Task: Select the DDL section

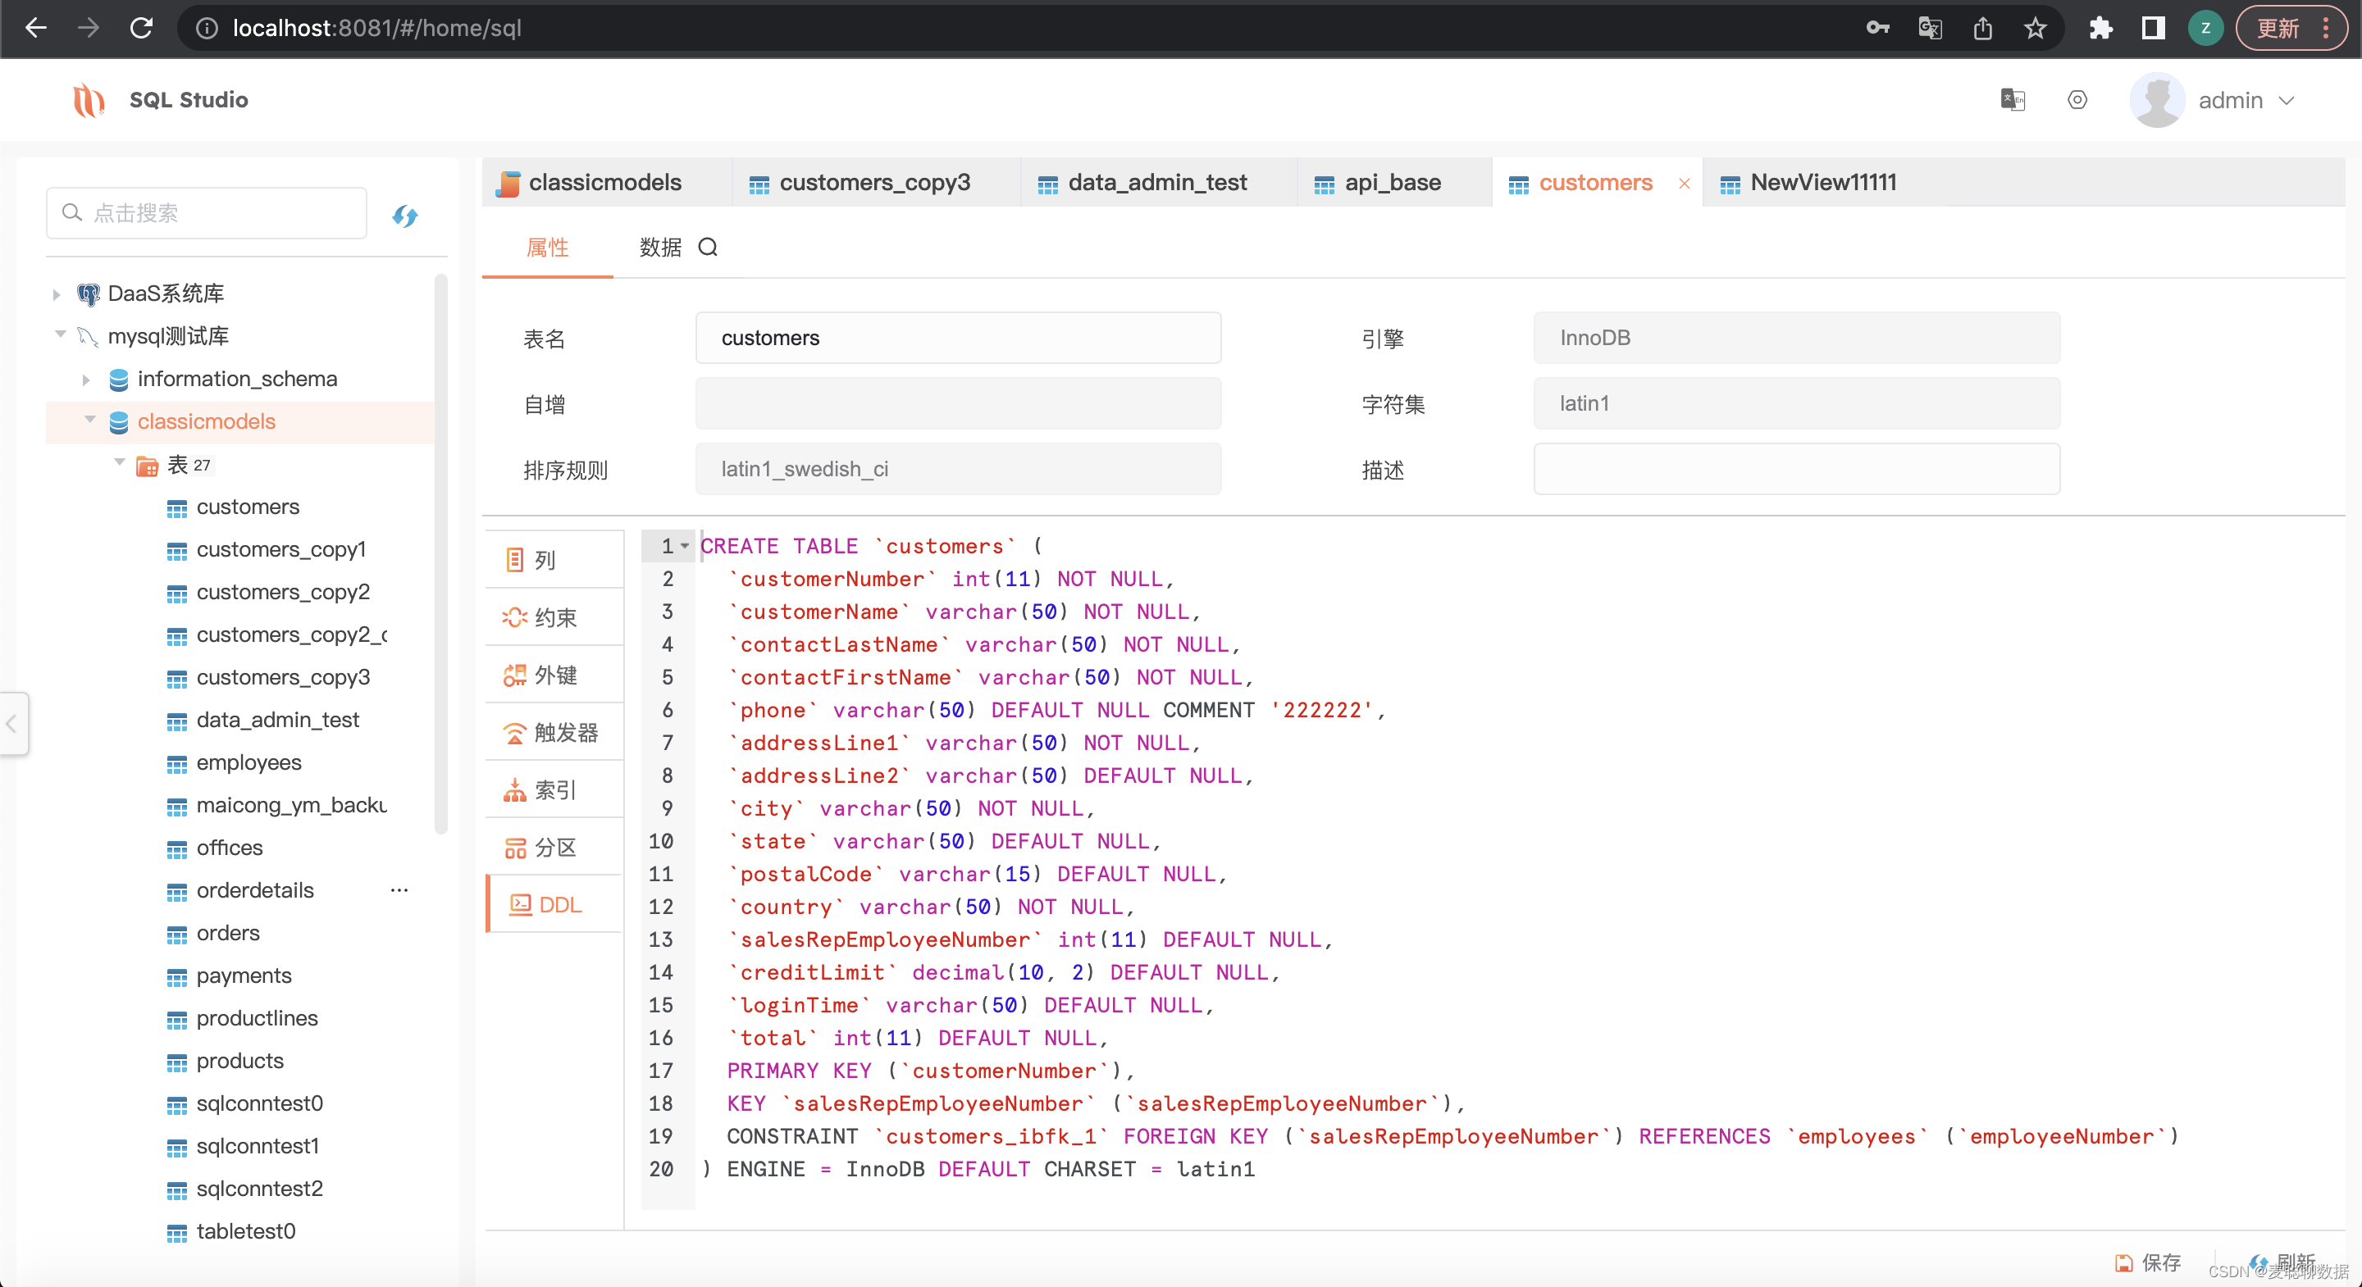Action: pyautogui.click(x=554, y=905)
